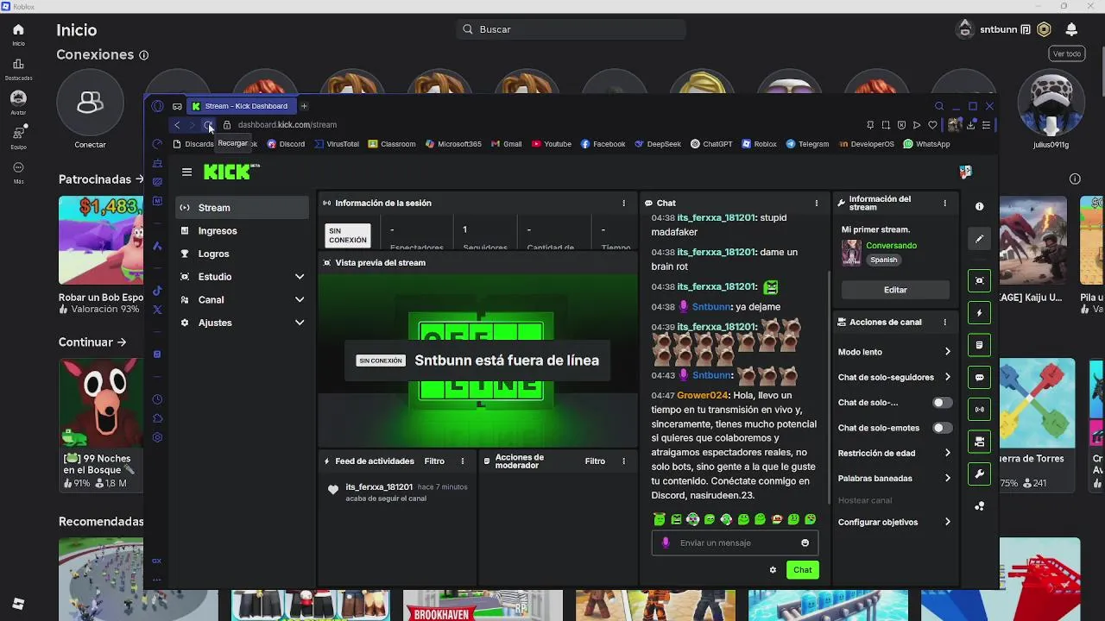Click the KICK logo

(x=231, y=172)
